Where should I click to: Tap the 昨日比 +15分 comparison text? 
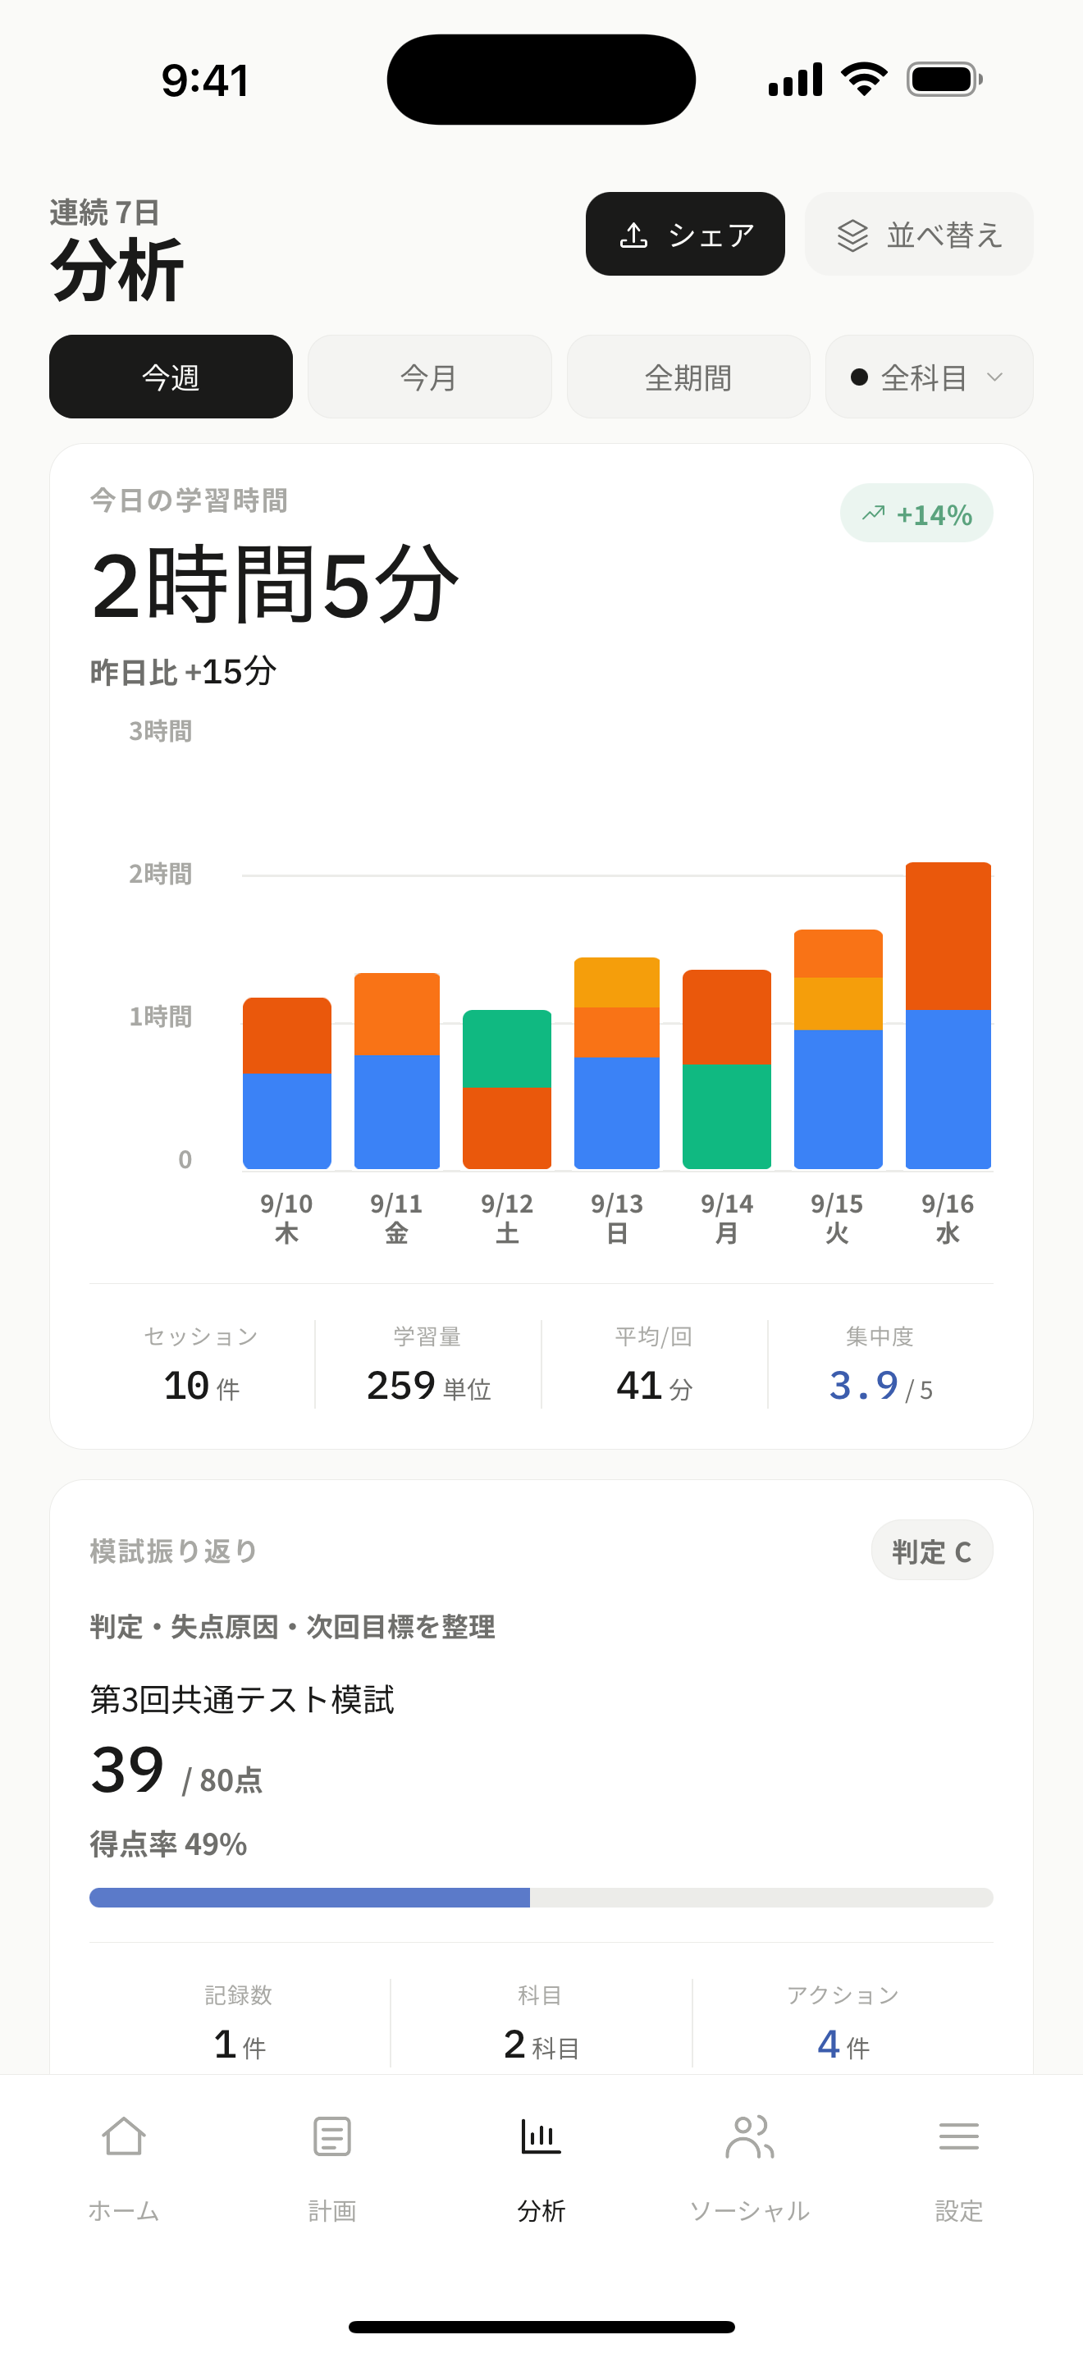183,671
